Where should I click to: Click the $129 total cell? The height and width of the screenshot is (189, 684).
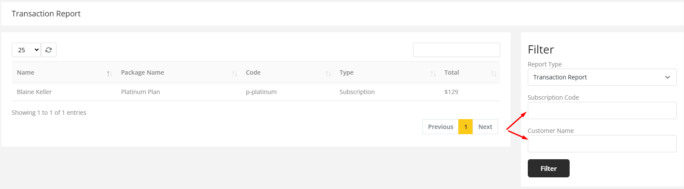click(x=451, y=92)
